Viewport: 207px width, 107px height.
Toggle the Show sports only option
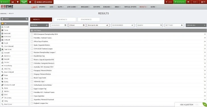(x=98, y=25)
